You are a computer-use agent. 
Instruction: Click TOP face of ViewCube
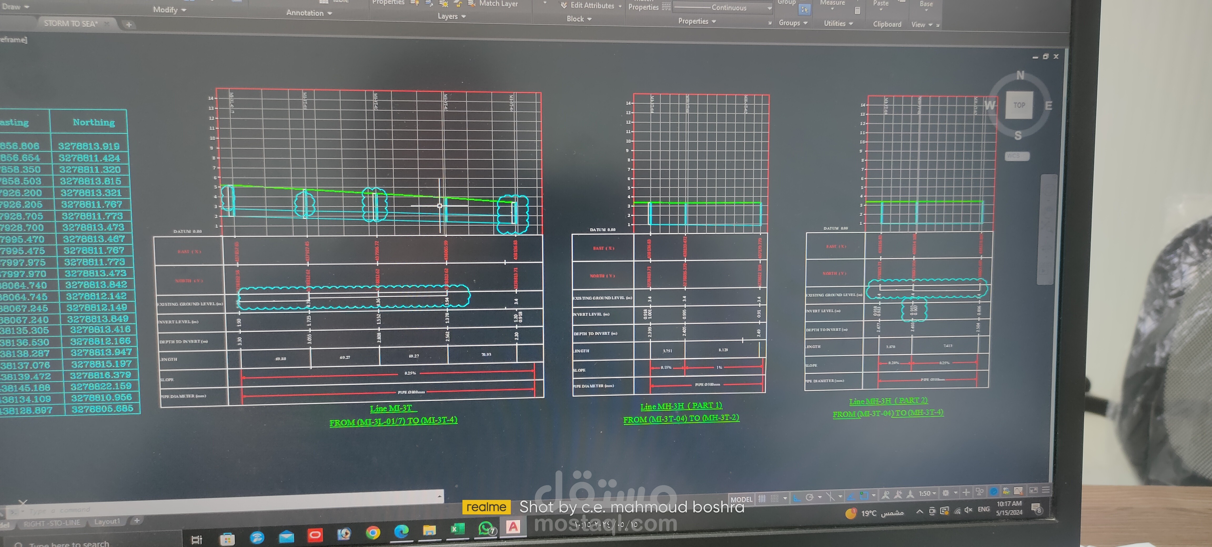(x=1019, y=105)
